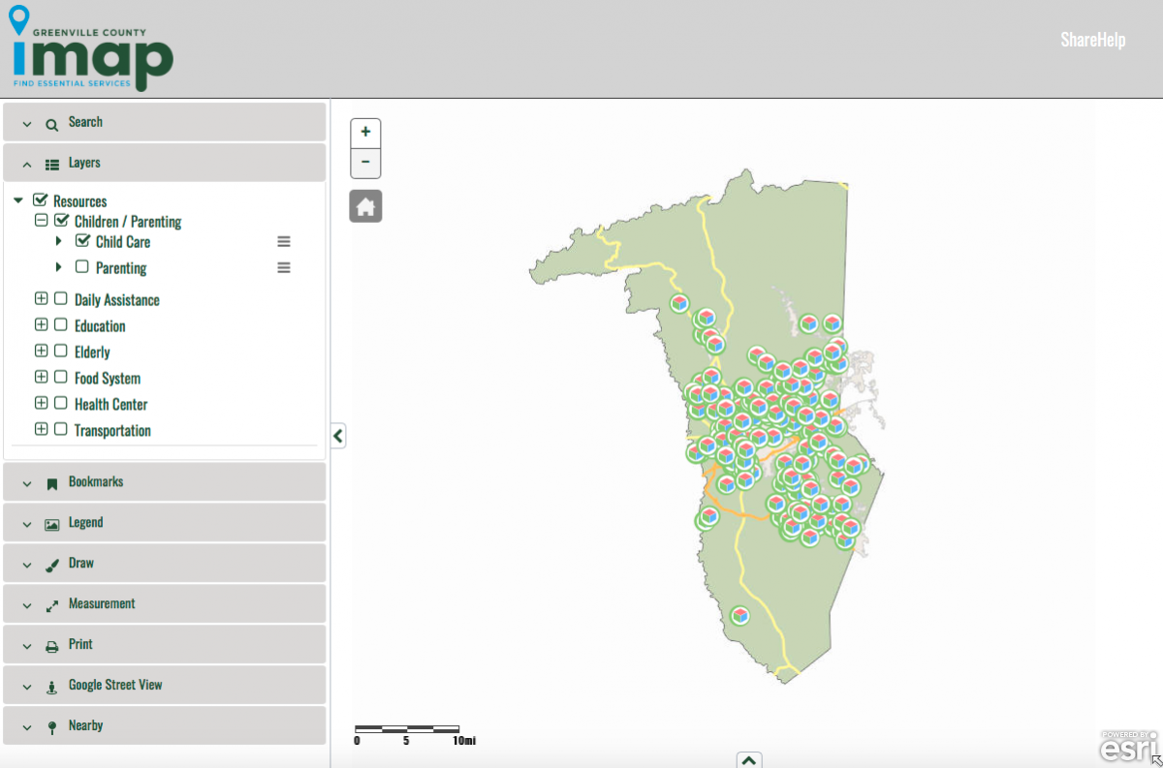Uncheck the Child Care layer checkbox
This screenshot has width=1163, height=768.
pos(82,241)
